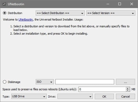138x102 pixels.
Task: Click the 'Select a distribution and version' instruction
Action: [x=71, y=28]
